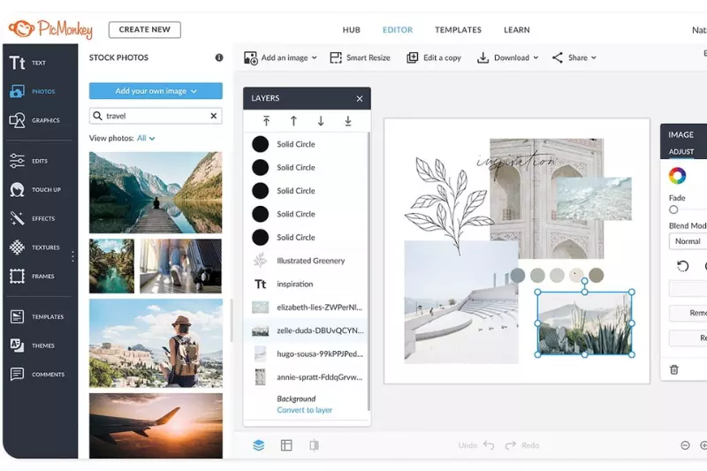Open View photos All dropdown
Screen dimensions: 707x471
(x=146, y=139)
